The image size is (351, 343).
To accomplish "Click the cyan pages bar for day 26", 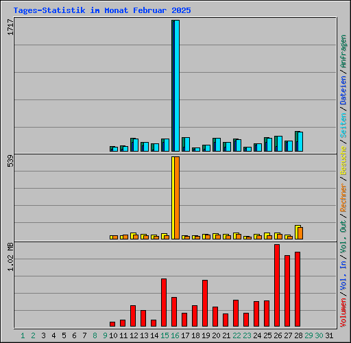I will [x=280, y=144].
